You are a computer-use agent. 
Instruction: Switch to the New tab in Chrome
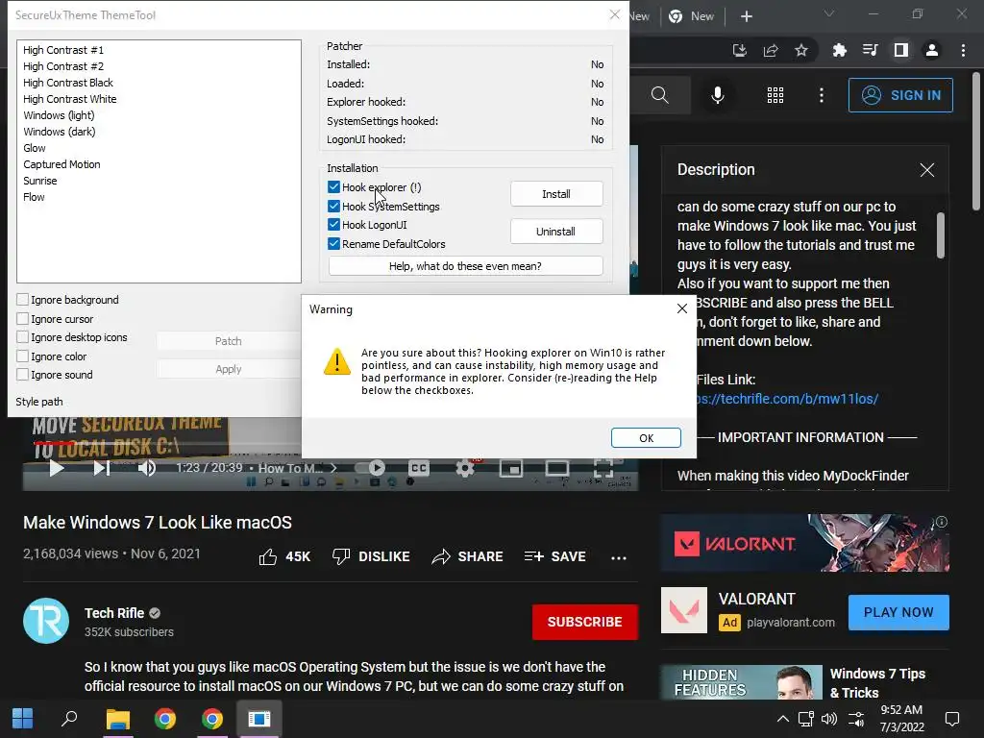(x=692, y=16)
